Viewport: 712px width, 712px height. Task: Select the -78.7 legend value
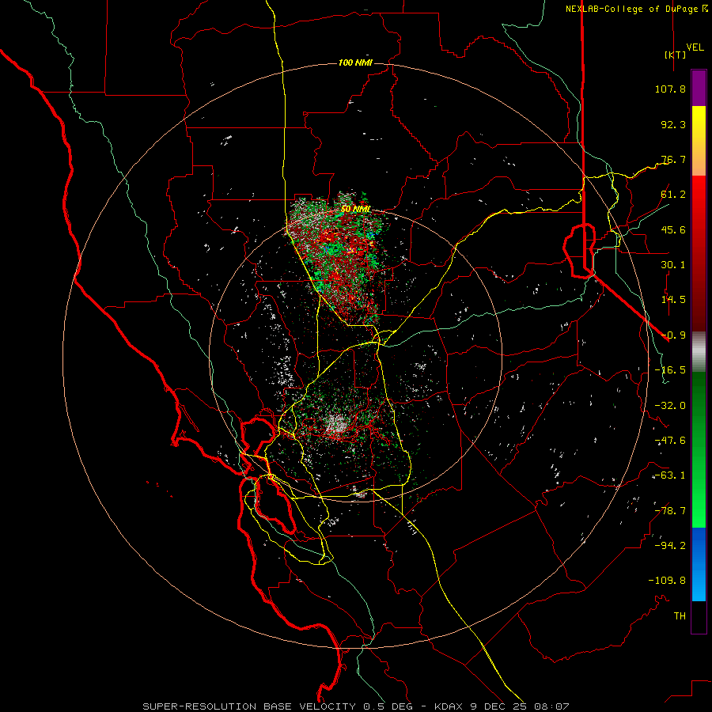pos(670,511)
